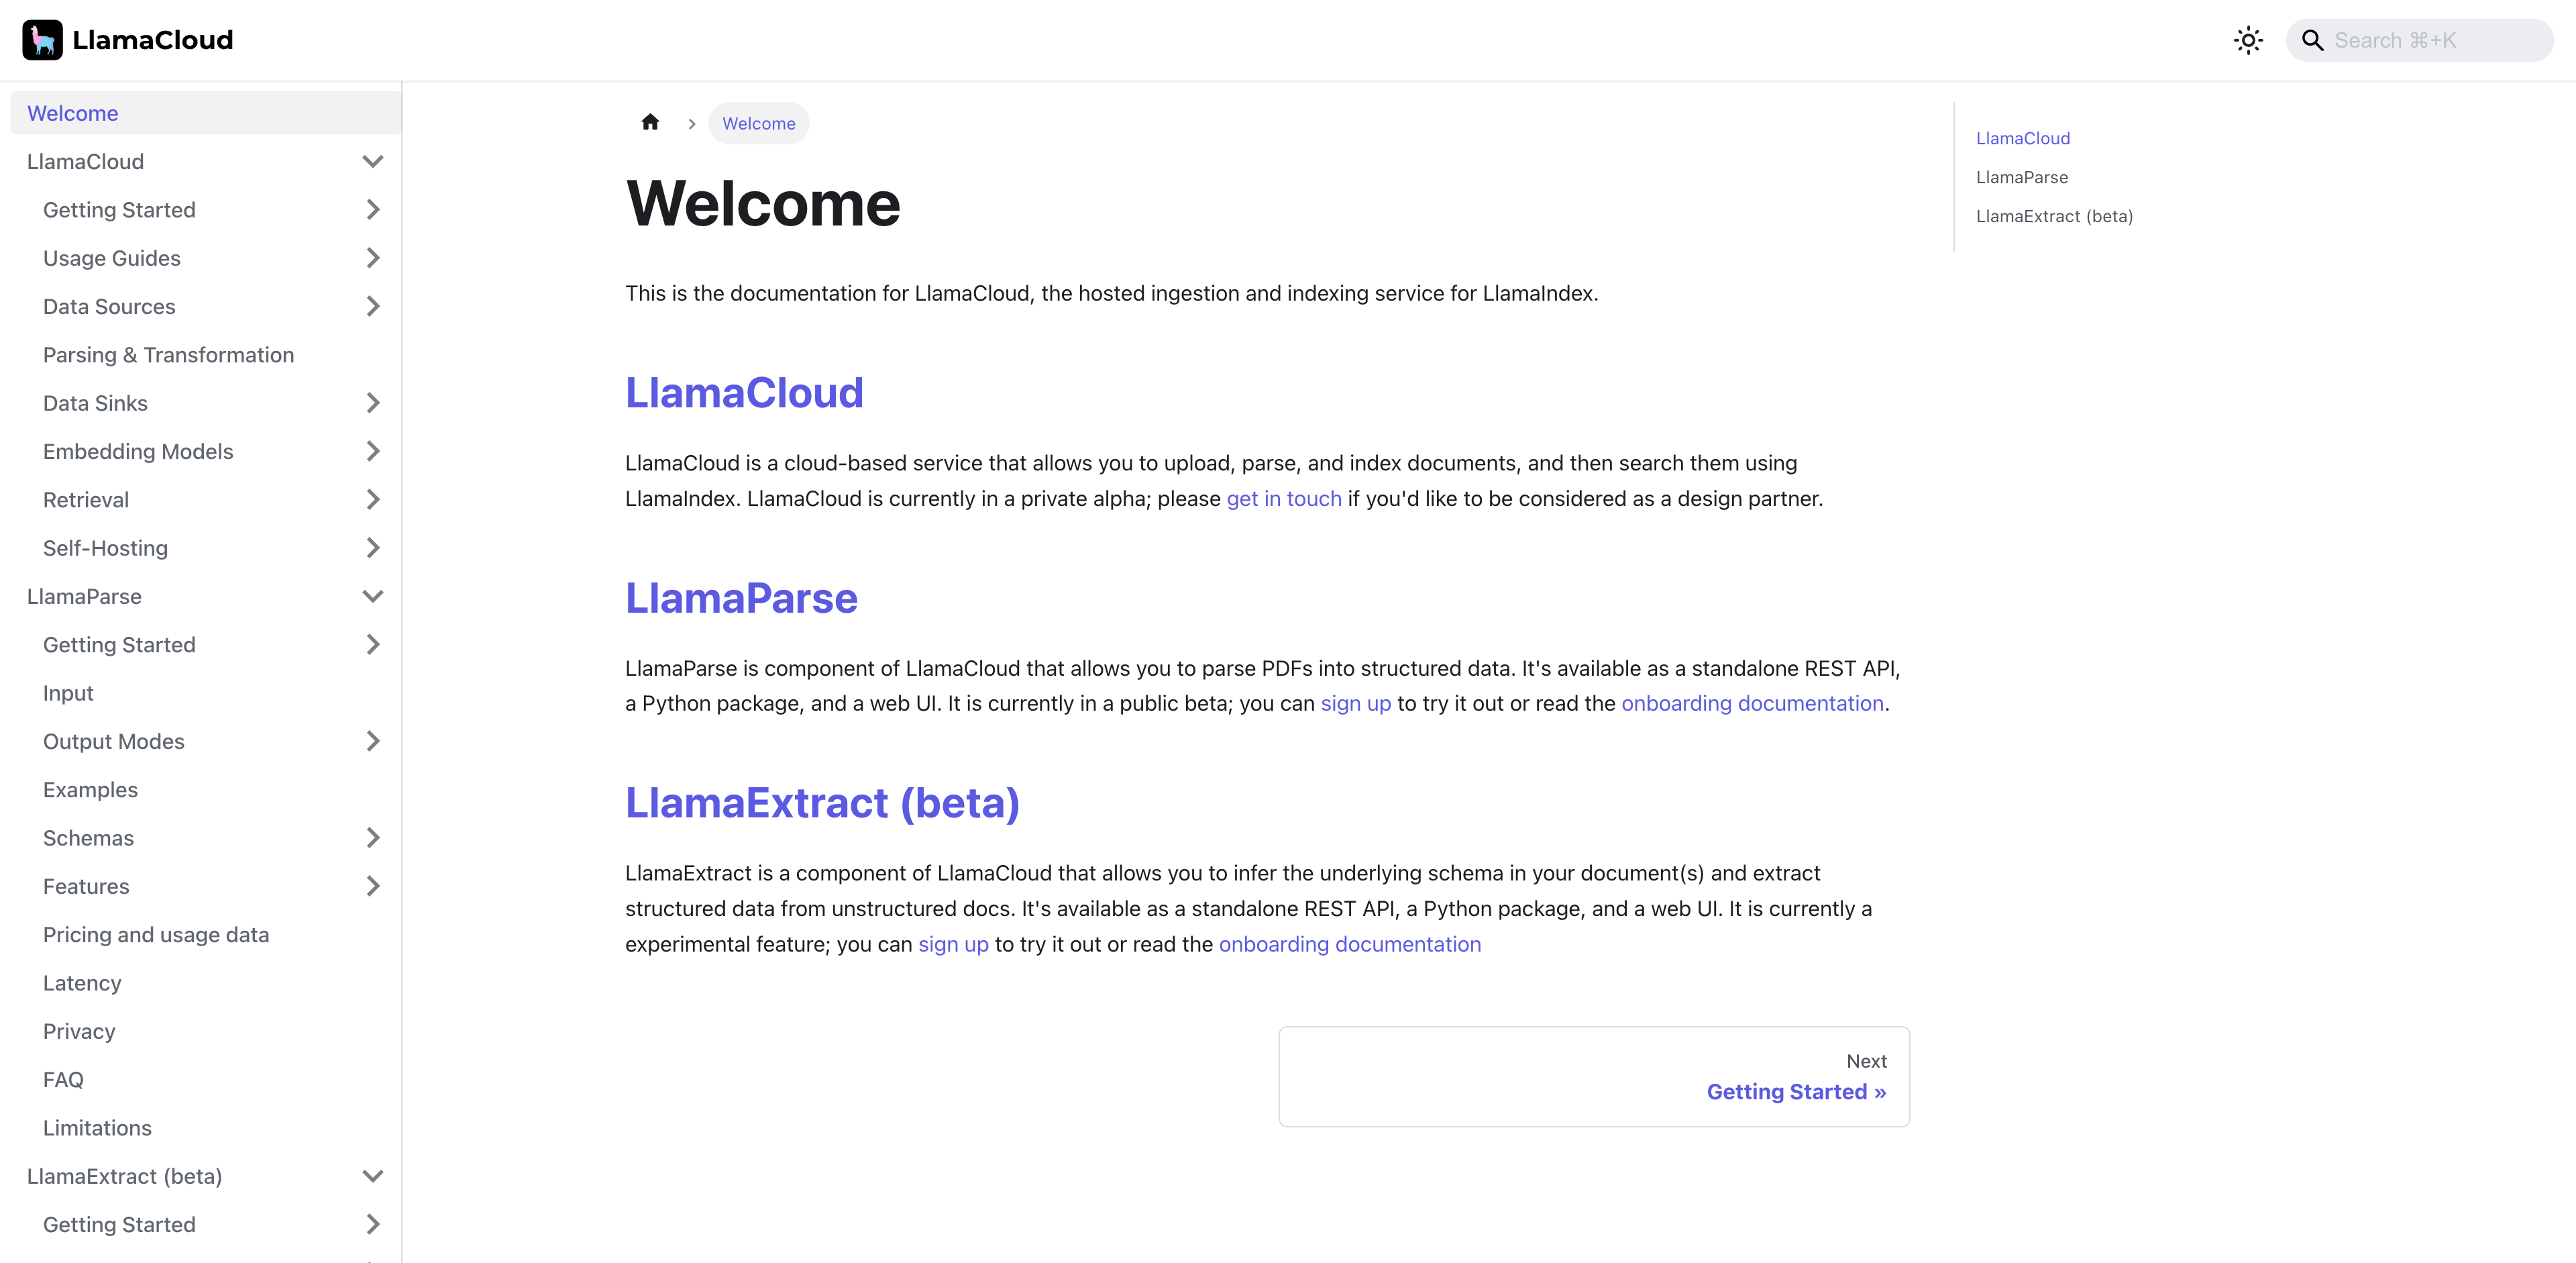
Task: Expand the Usage Guides chevron
Action: [373, 258]
